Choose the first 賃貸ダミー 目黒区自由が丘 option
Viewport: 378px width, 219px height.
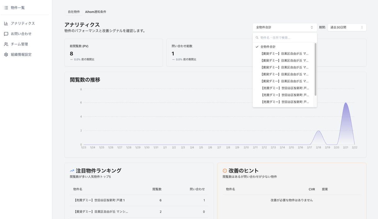[x=285, y=53]
